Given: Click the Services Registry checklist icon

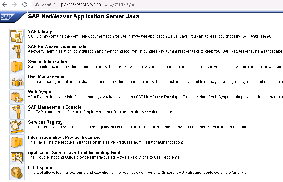Looking at the screenshot, I should 17,127.
